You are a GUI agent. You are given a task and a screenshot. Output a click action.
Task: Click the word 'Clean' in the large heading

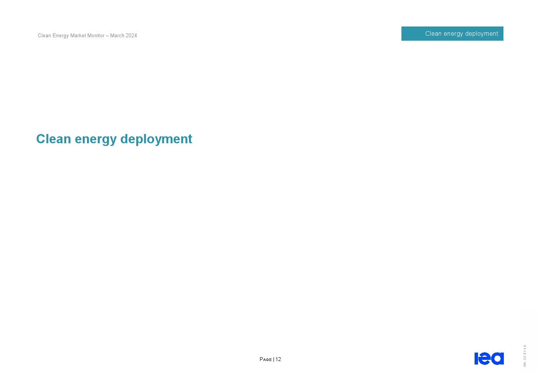point(53,139)
